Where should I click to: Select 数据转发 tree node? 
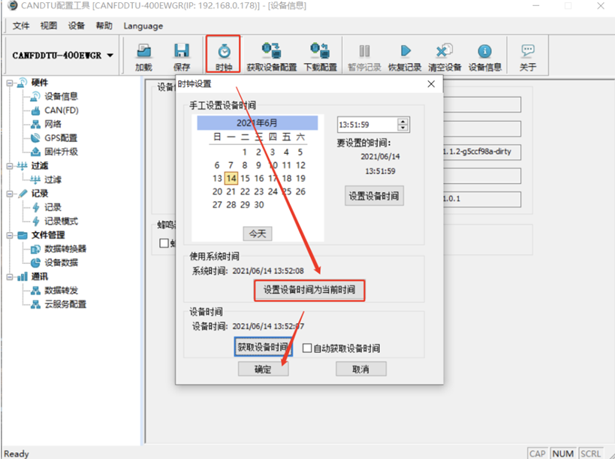(61, 290)
